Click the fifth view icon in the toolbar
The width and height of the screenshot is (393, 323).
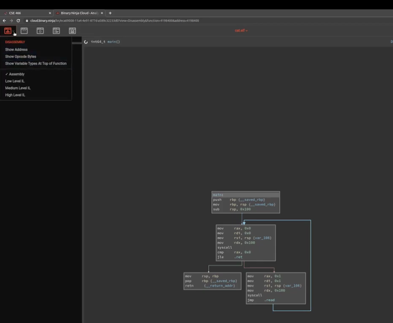[72, 31]
